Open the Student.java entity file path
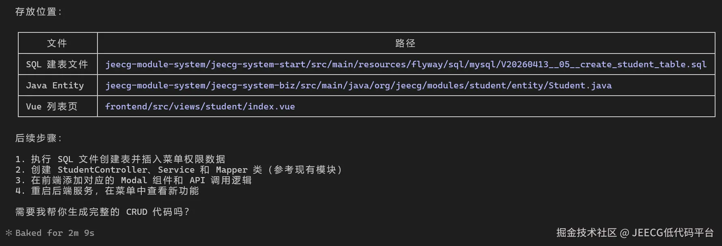The width and height of the screenshot is (722, 246). coord(358,86)
